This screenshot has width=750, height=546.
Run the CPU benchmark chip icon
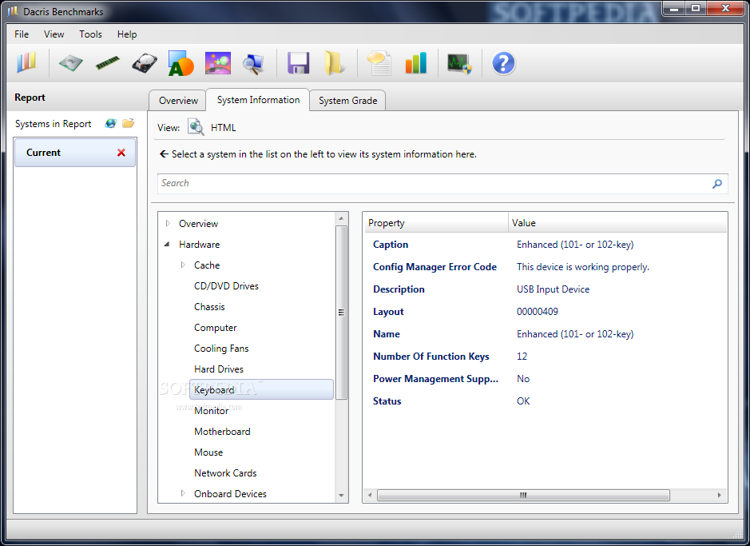(71, 62)
